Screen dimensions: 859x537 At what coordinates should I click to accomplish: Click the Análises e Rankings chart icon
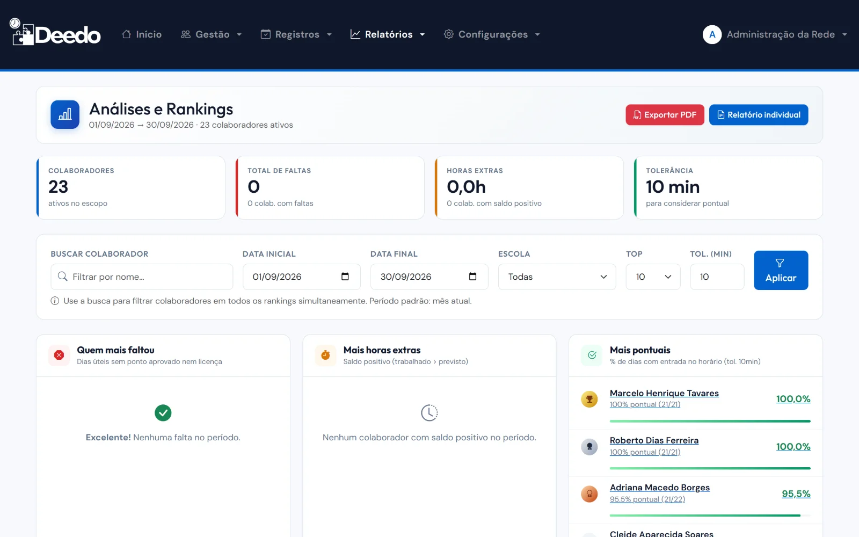[x=65, y=114]
